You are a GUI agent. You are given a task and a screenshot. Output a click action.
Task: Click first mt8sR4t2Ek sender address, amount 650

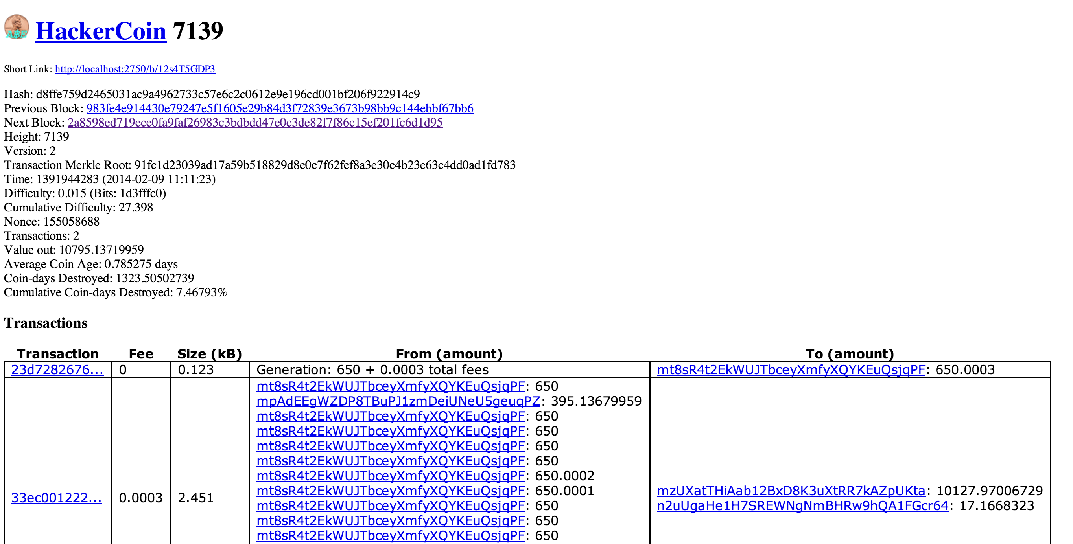coord(390,386)
